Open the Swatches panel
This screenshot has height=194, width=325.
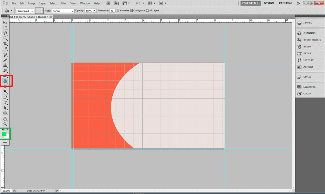pyautogui.click(x=309, y=87)
